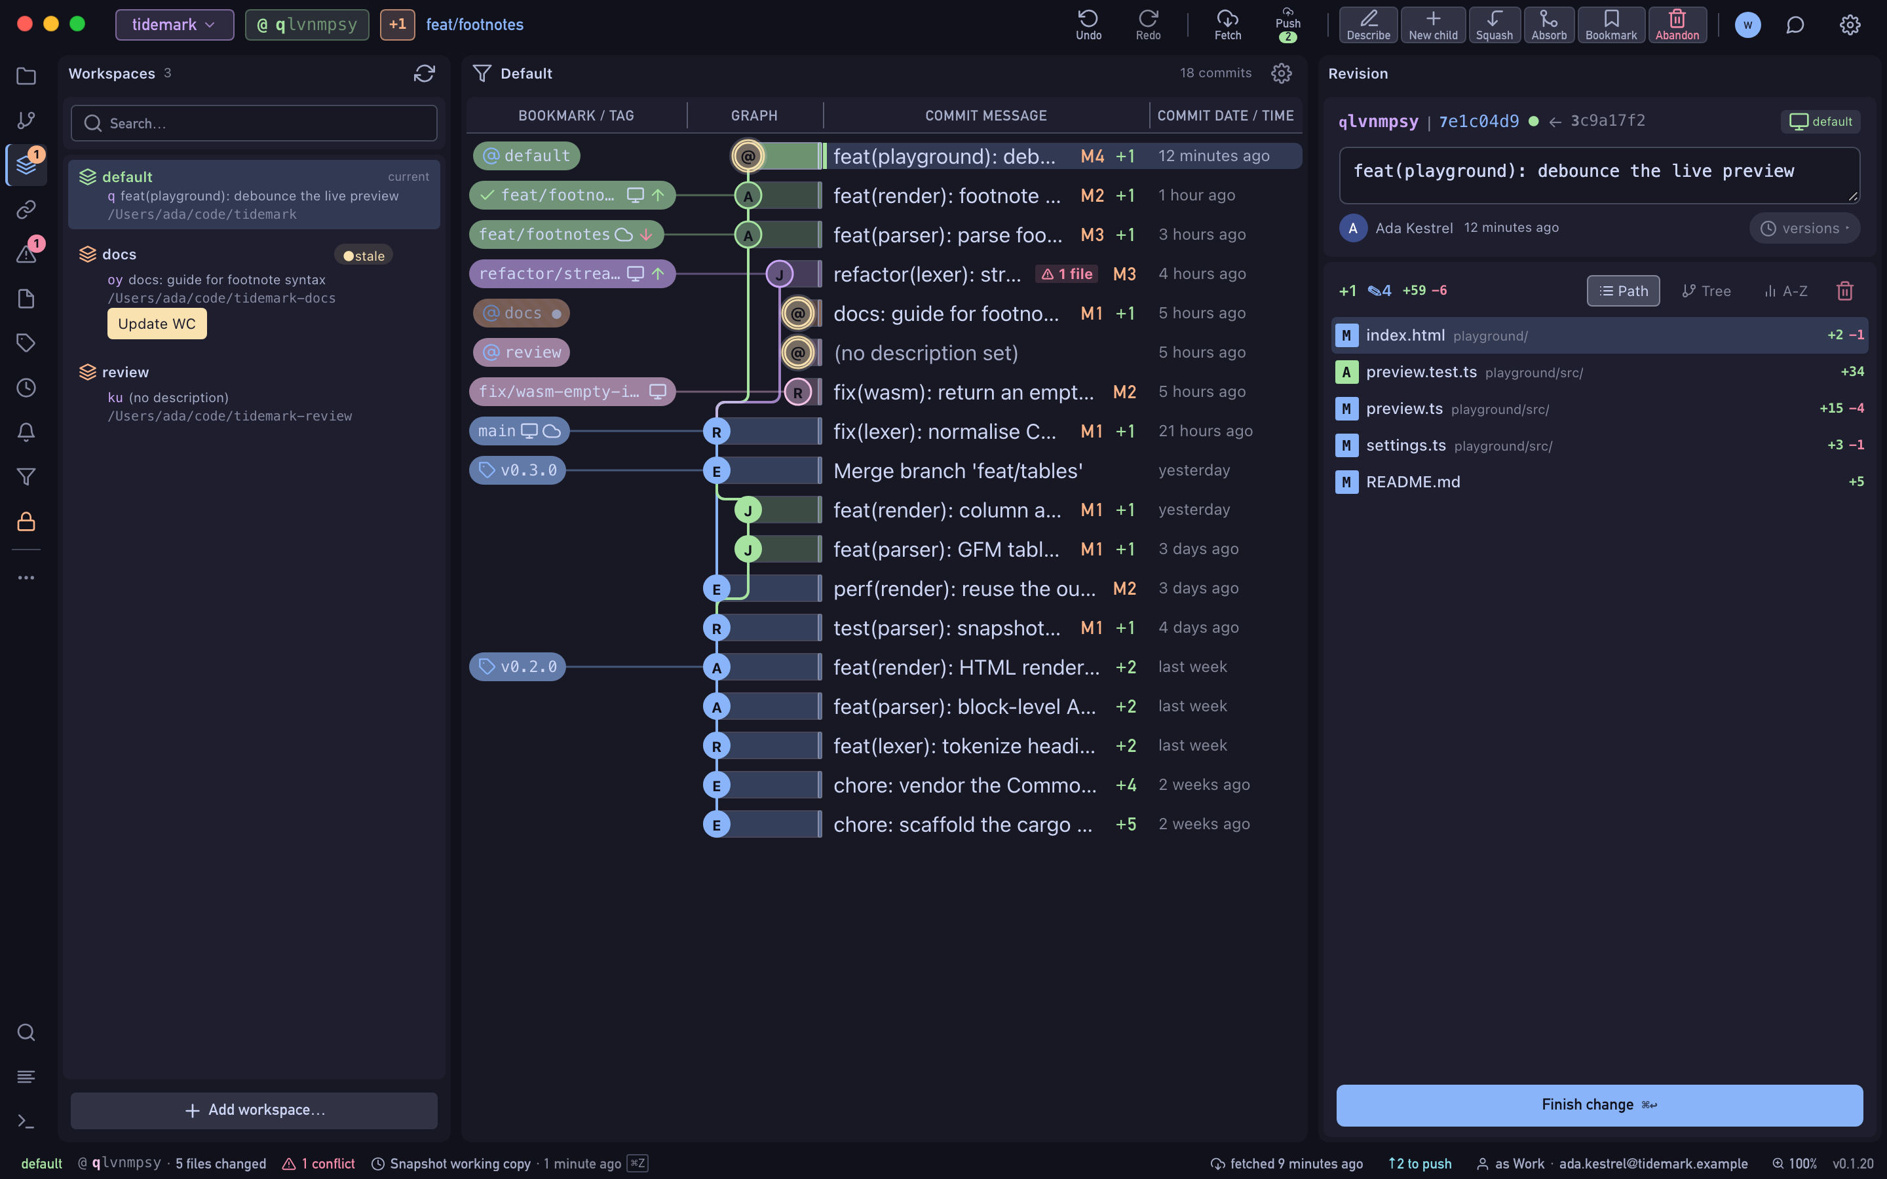Edit the revision description text box

(x=1599, y=176)
